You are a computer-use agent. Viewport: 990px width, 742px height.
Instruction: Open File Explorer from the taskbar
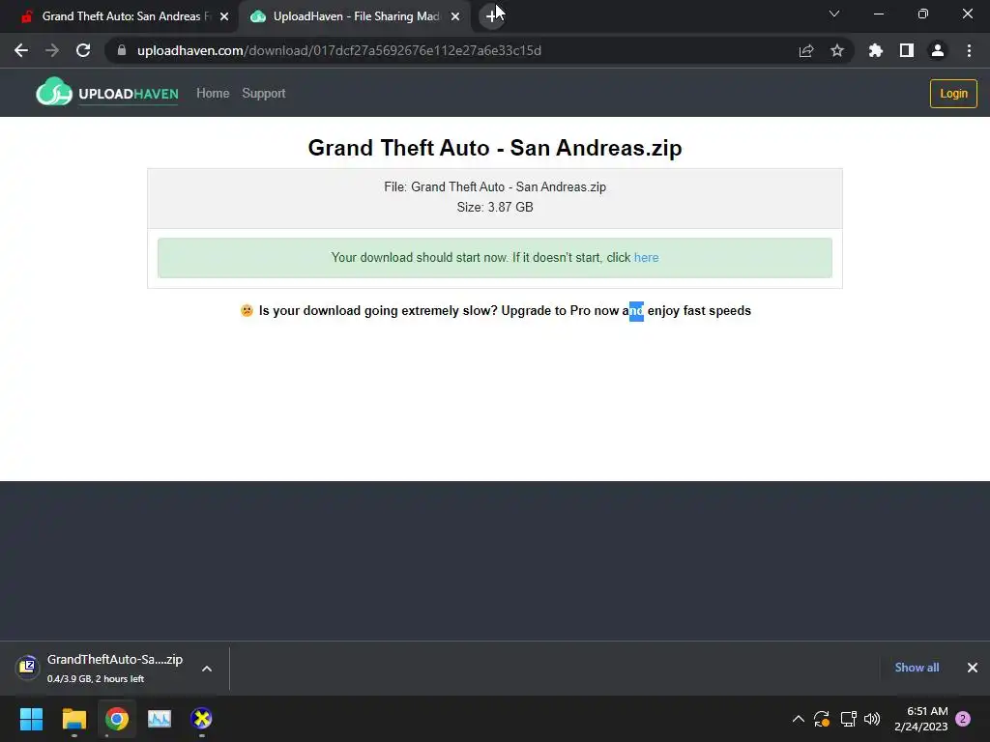pyautogui.click(x=73, y=719)
